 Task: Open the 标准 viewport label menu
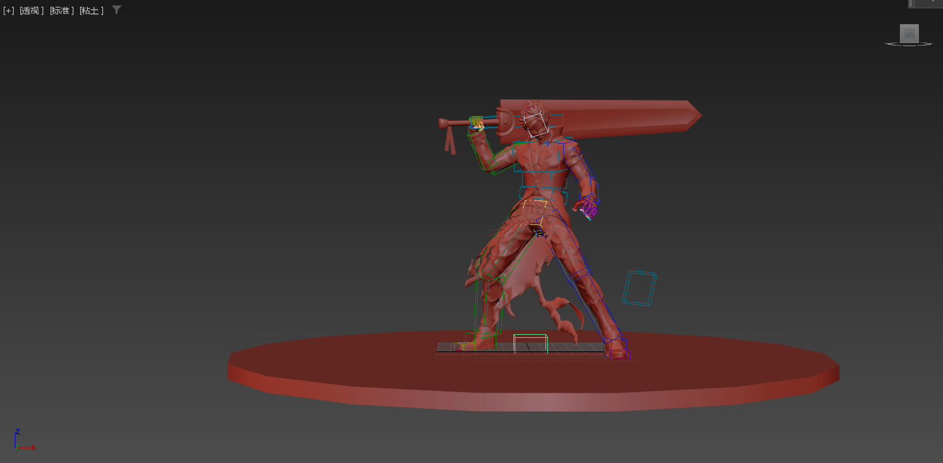[x=62, y=10]
